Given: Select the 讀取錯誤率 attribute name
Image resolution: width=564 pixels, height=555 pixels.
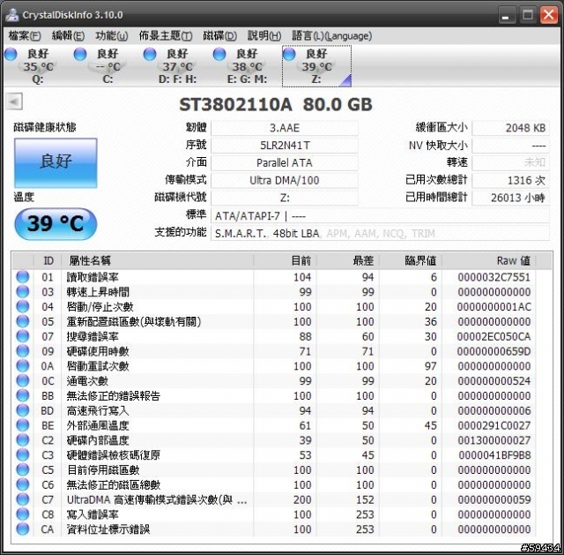Looking at the screenshot, I should tap(93, 277).
